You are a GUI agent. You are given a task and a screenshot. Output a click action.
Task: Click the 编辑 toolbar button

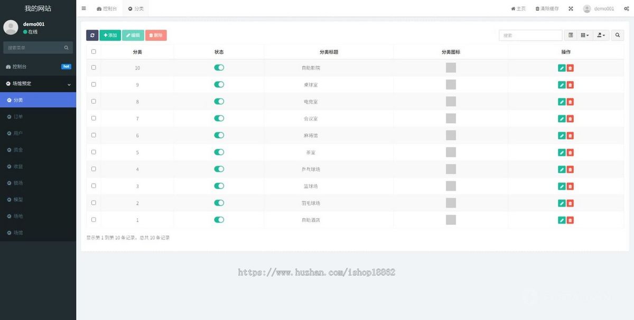[x=133, y=35]
